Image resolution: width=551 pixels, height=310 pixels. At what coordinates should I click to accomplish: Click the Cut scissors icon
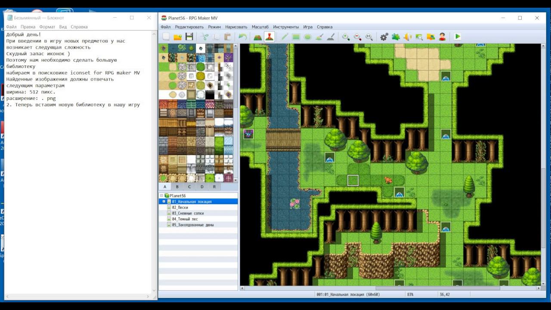pos(204,37)
